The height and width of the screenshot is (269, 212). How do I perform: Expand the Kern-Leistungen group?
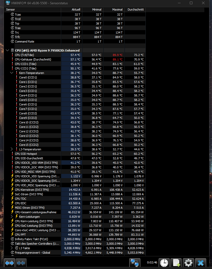tap(12, 216)
